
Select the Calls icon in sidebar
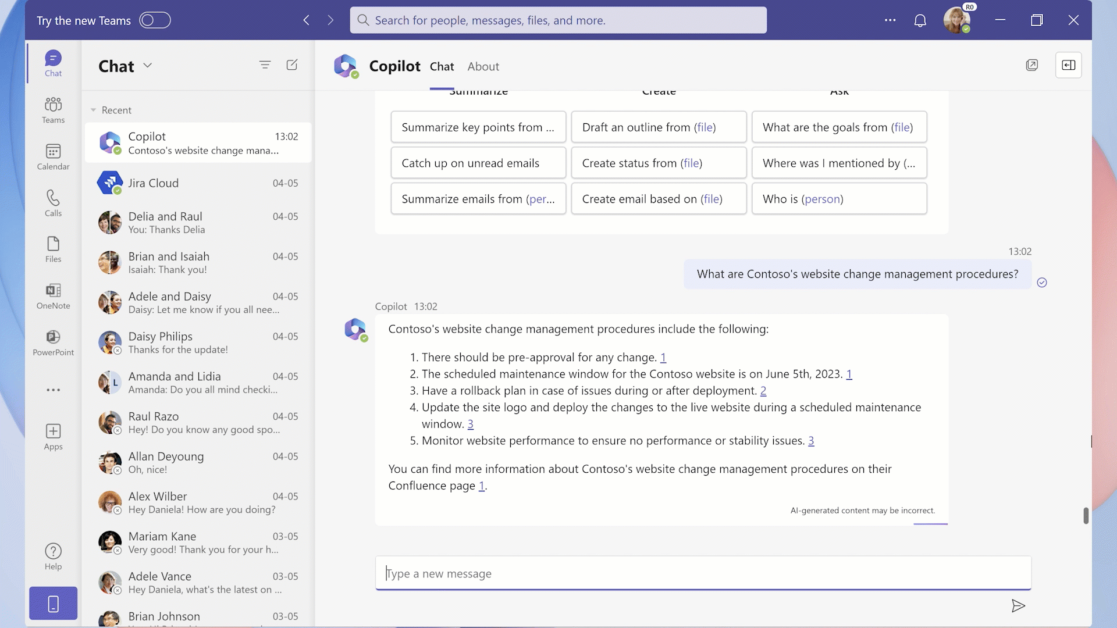[x=53, y=204]
